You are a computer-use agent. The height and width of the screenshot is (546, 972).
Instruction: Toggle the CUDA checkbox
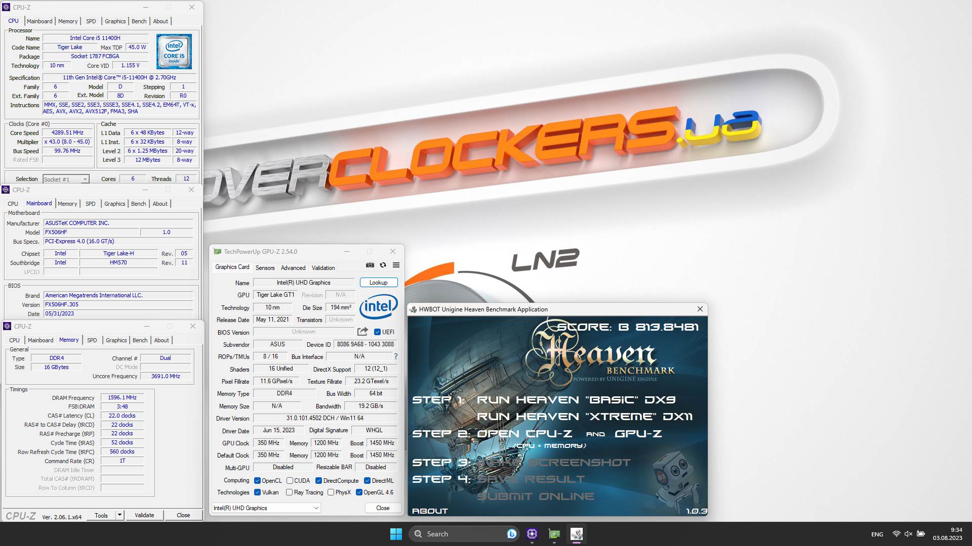pyautogui.click(x=290, y=481)
